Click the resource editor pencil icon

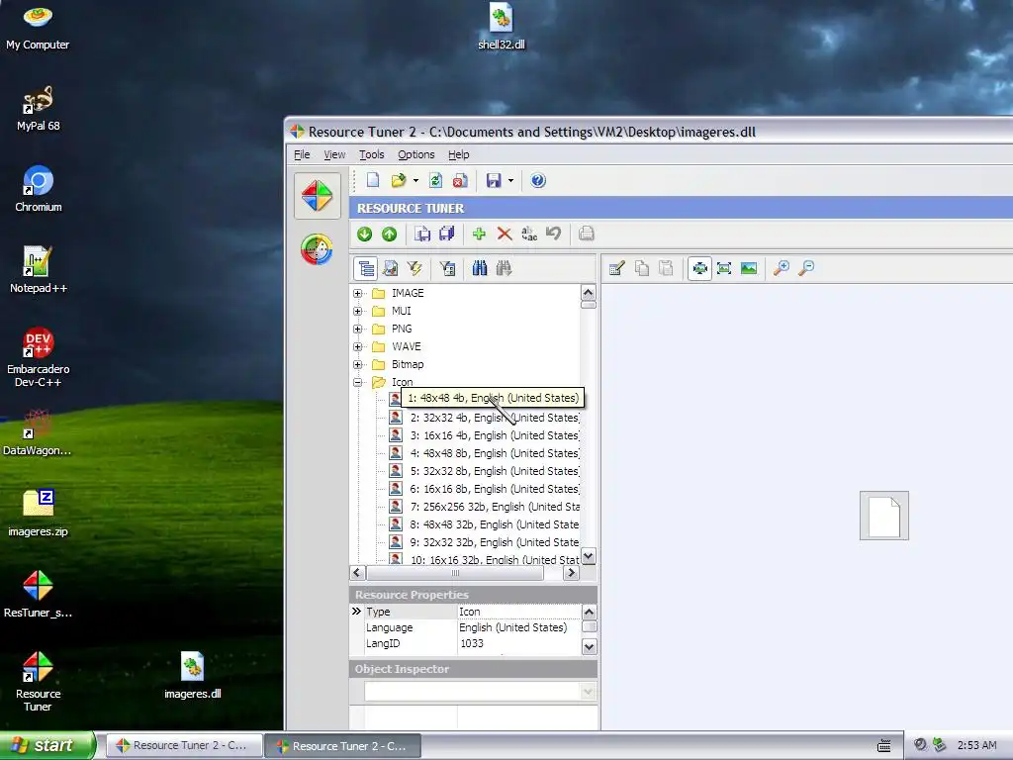click(x=617, y=268)
